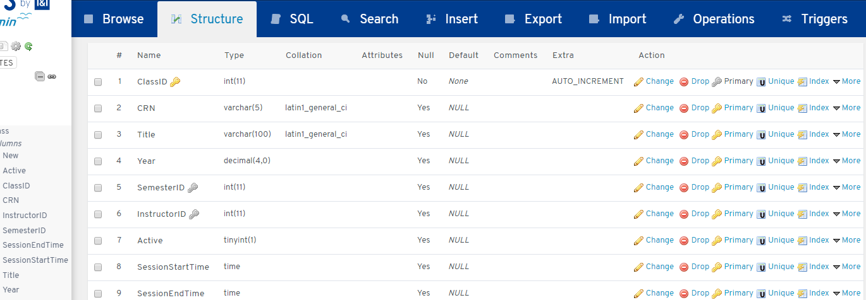Tick the checkbox for the ClassID column
The height and width of the screenshot is (300, 866).
[x=98, y=82]
